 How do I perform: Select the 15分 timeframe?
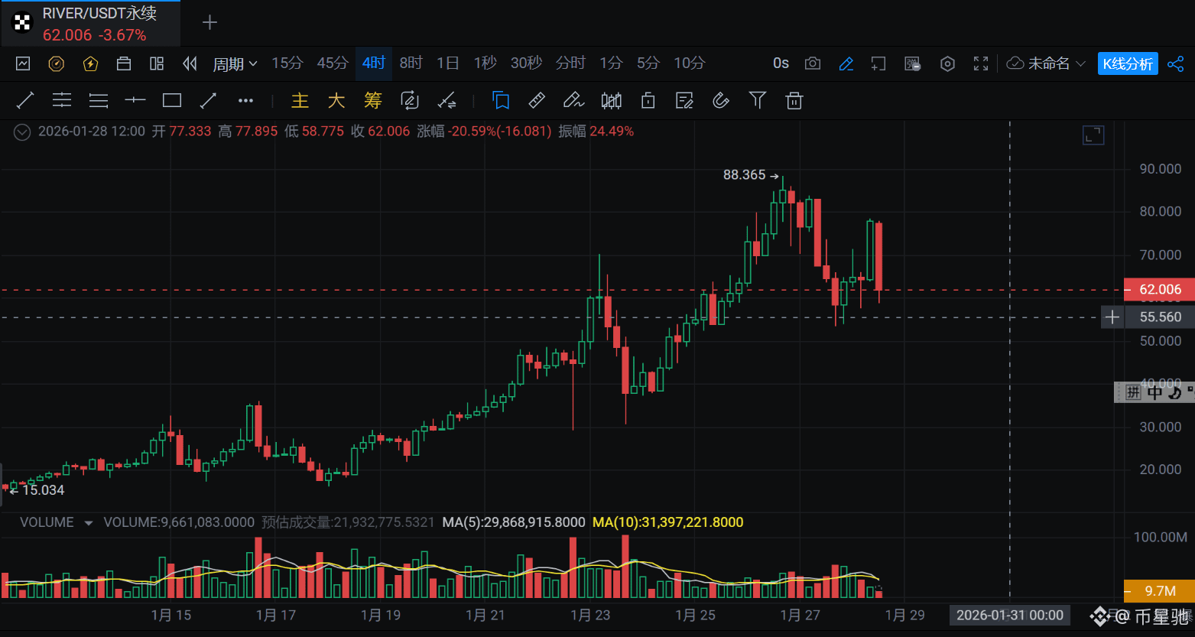(287, 63)
